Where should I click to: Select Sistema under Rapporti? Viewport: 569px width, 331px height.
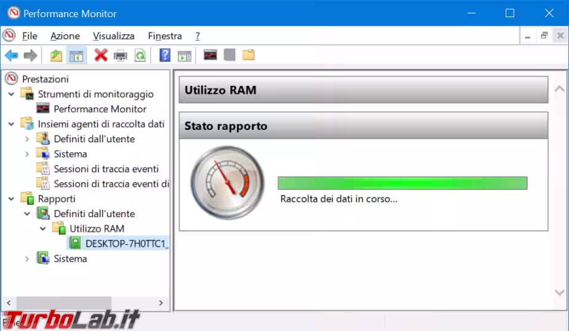pyautogui.click(x=71, y=259)
